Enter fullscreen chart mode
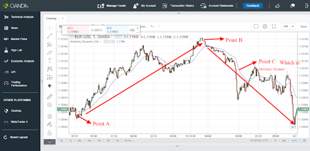 274,26
